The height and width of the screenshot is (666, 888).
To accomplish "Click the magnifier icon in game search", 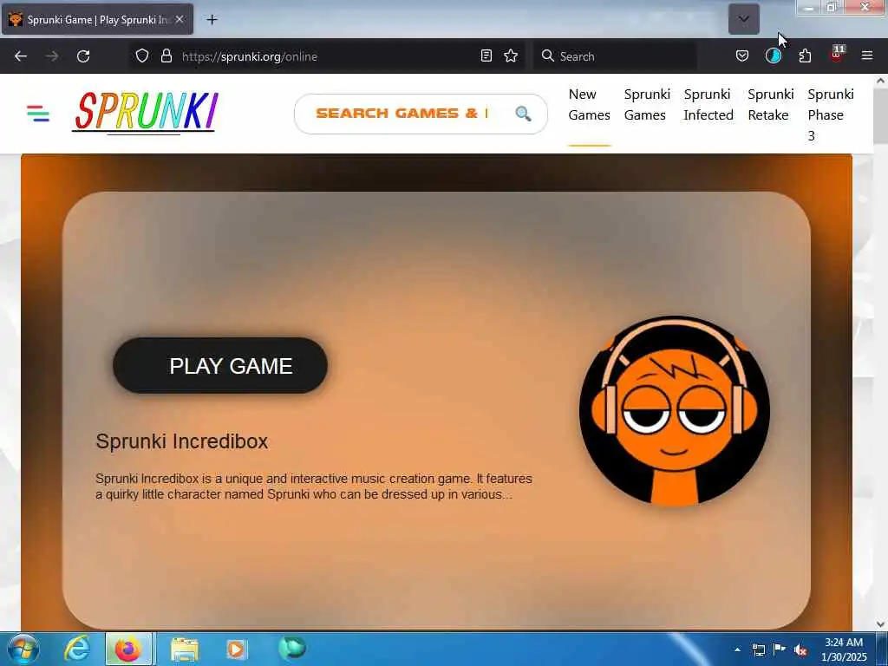I will 523,114.
